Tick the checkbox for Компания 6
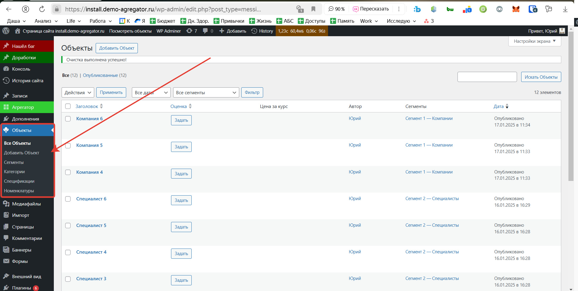The width and height of the screenshot is (578, 291). (68, 119)
